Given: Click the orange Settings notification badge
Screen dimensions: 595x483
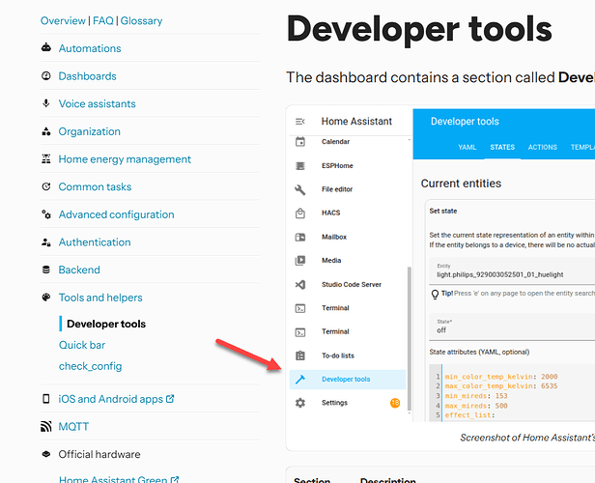Looking at the screenshot, I should point(395,403).
